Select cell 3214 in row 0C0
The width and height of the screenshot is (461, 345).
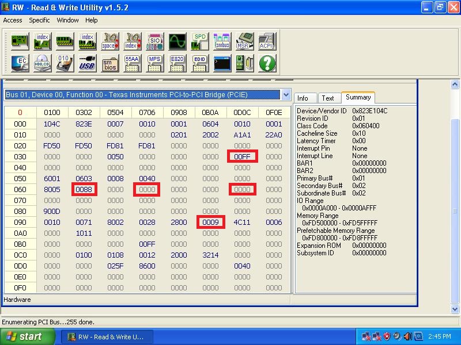pyautogui.click(x=210, y=255)
